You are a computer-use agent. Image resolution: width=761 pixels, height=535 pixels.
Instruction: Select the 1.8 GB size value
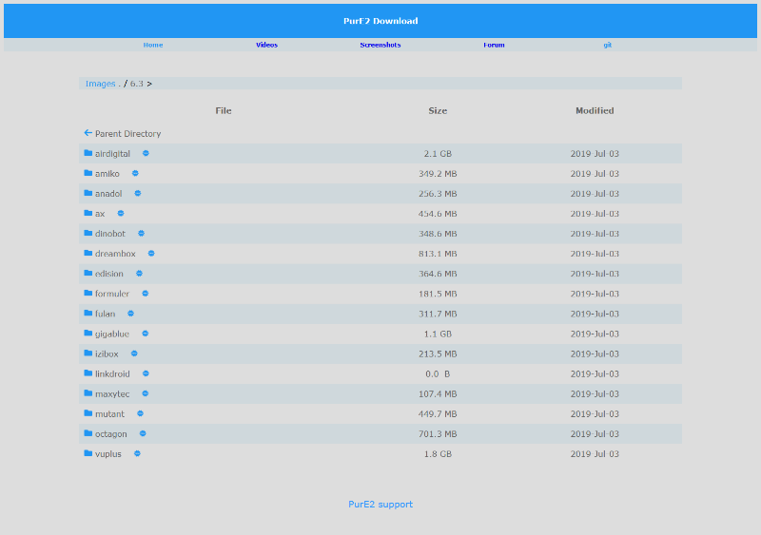point(438,454)
